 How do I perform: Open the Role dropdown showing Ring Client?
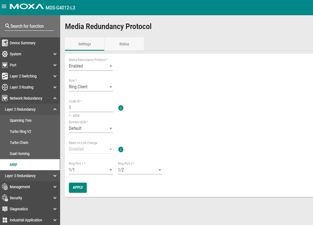point(91,87)
